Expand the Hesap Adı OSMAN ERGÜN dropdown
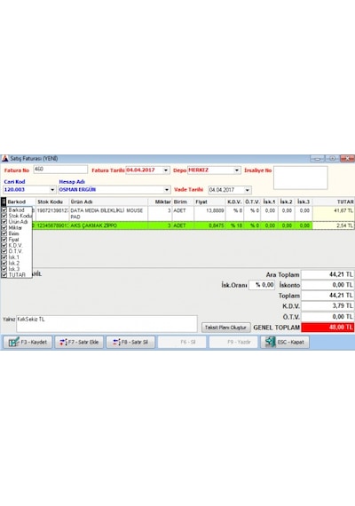Image resolution: width=355 pixels, height=506 pixels. [x=167, y=189]
